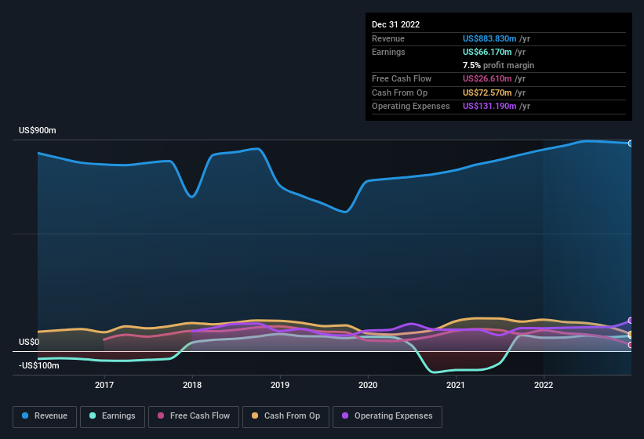Select the 2018 x-axis label
Screen dimensions: 644x439
click(x=192, y=385)
